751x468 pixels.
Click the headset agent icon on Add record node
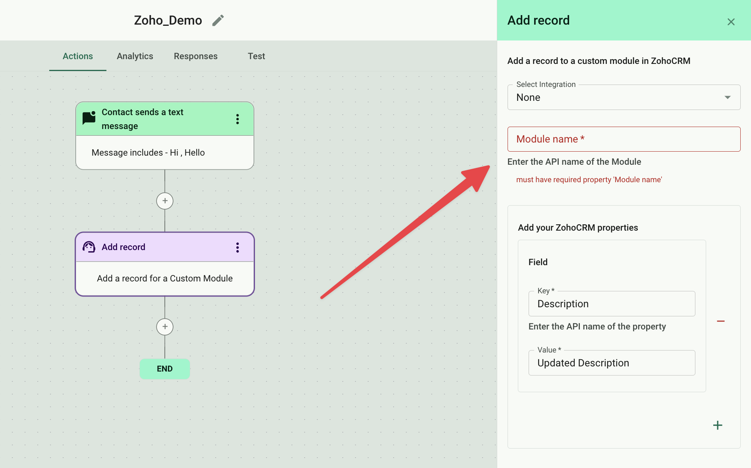coord(89,247)
